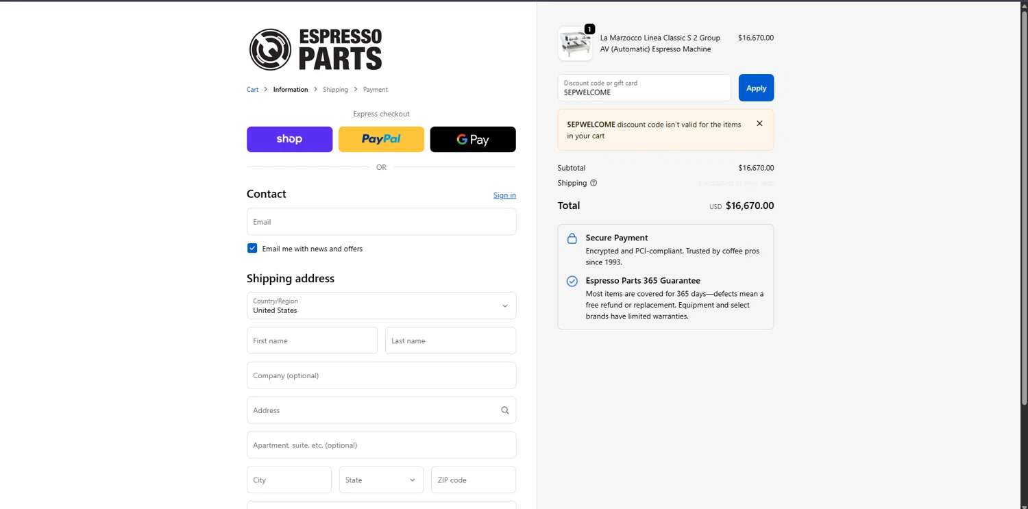Viewport: 1028px width, 509px height.
Task: Focus the First name field
Action: point(312,340)
